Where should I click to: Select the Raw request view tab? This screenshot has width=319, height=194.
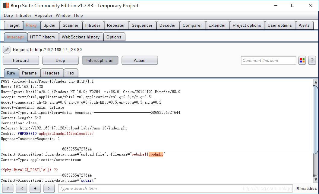[x=11, y=73]
